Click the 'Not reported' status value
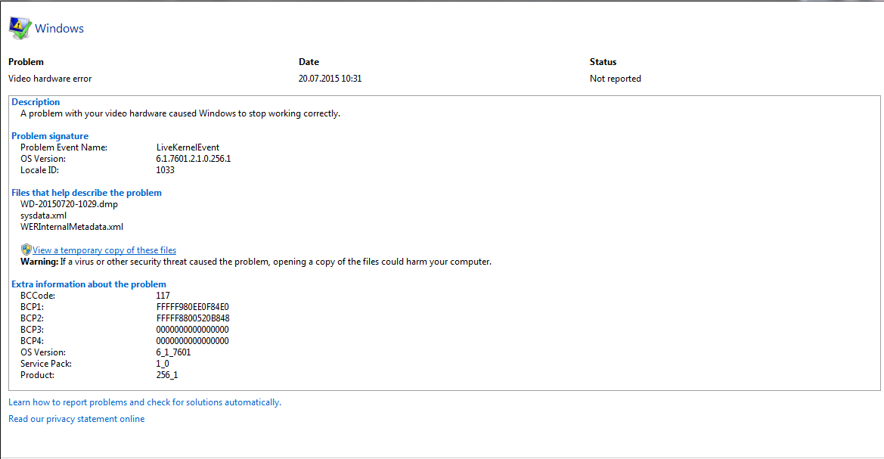Viewport: 884px width, 459px height. [x=615, y=79]
